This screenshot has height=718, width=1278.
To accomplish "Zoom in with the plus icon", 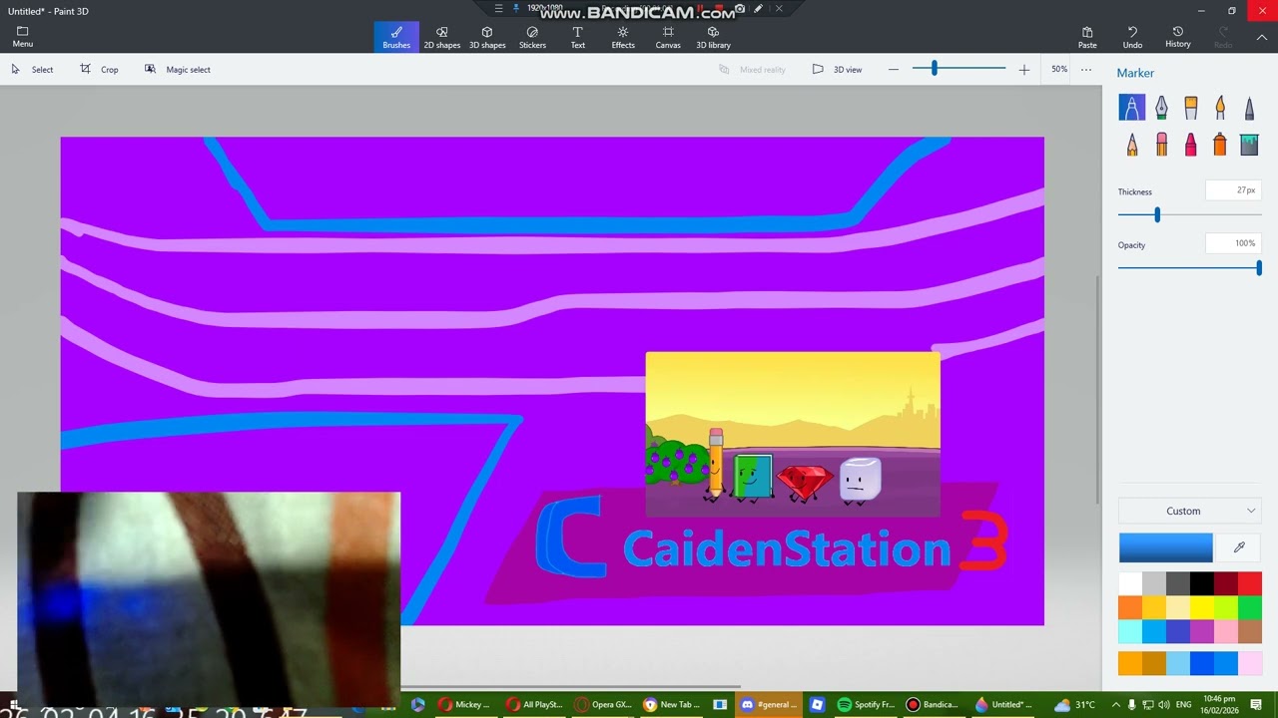I will tap(1023, 69).
